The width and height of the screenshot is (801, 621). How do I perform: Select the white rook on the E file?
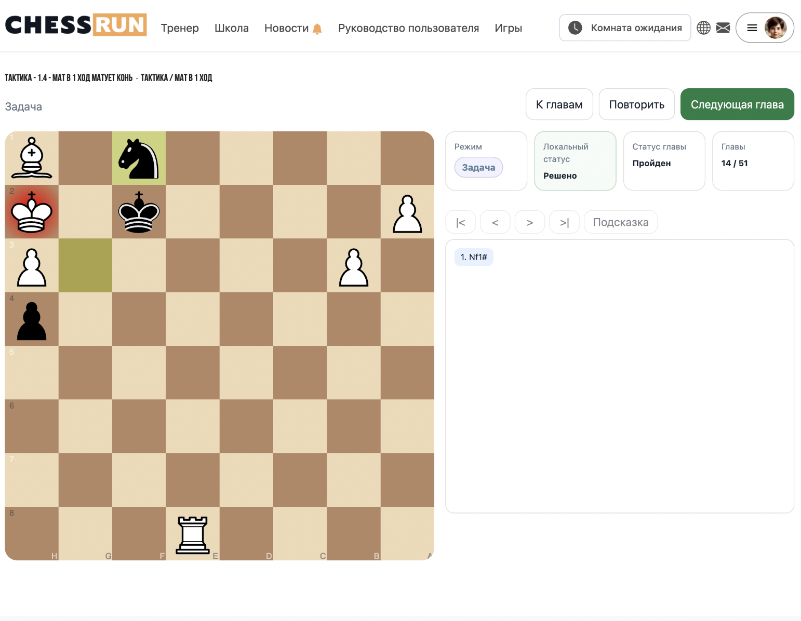(193, 535)
